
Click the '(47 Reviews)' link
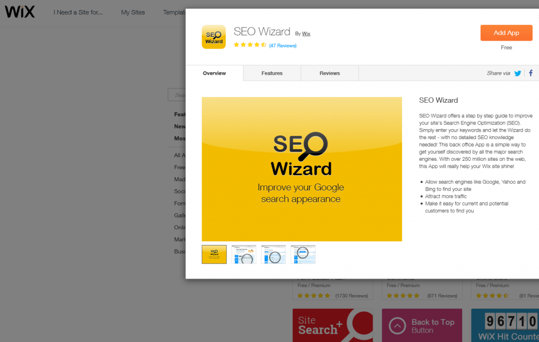pos(283,45)
